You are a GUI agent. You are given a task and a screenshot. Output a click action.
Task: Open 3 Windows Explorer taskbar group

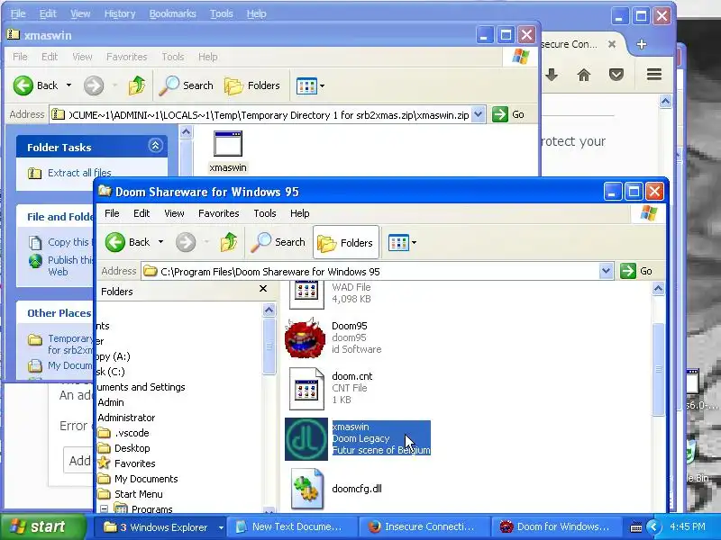160,526
